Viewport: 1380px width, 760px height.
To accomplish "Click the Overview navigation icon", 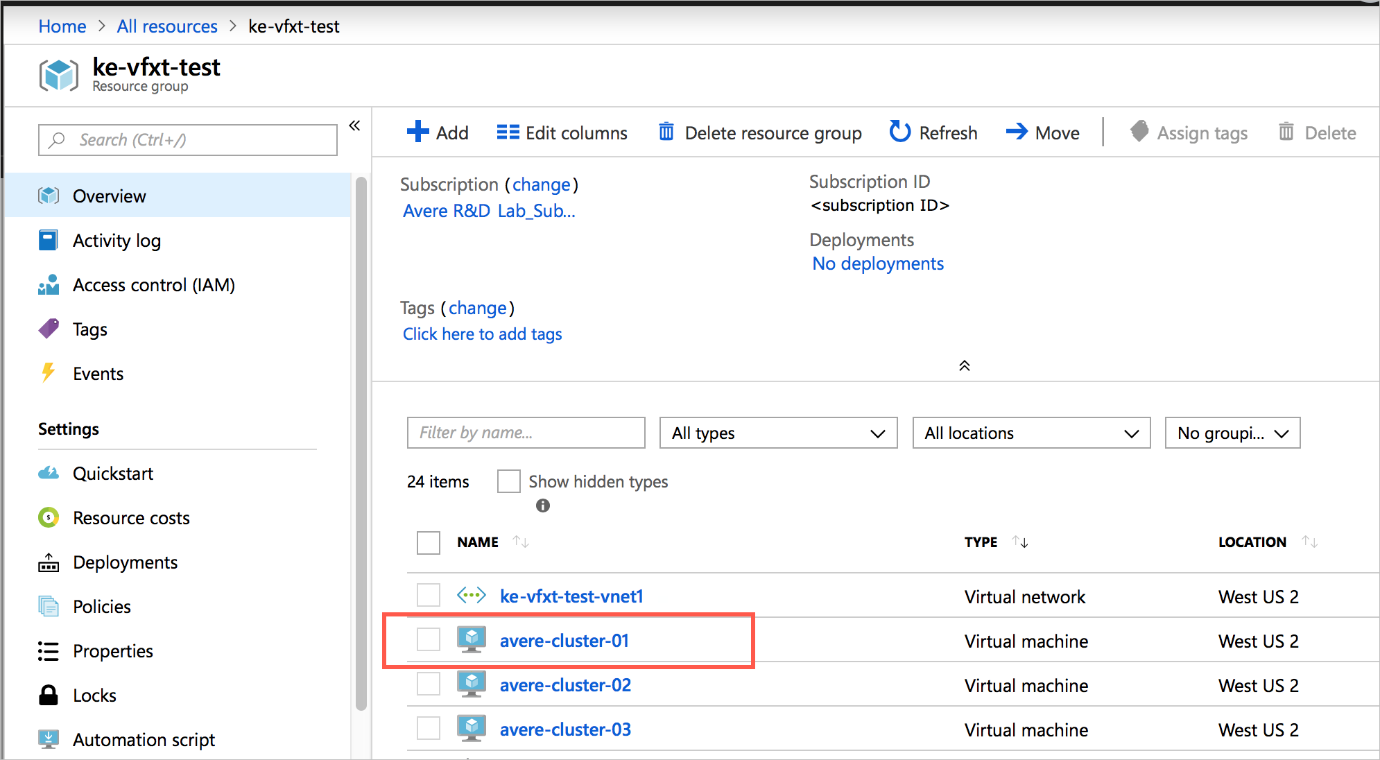I will [49, 196].
